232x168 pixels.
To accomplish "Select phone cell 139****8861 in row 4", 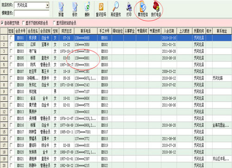I will 85,58.
